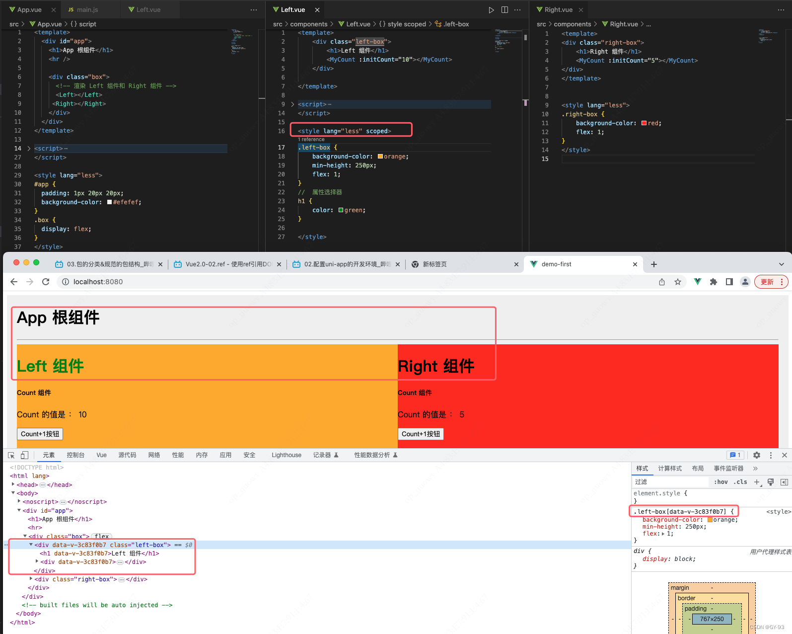
Task: Open the Vue DevTools tab
Action: (101, 455)
